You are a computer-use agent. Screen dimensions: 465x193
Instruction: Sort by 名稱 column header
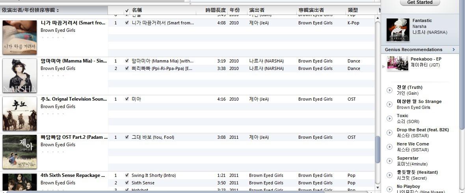click(163, 10)
